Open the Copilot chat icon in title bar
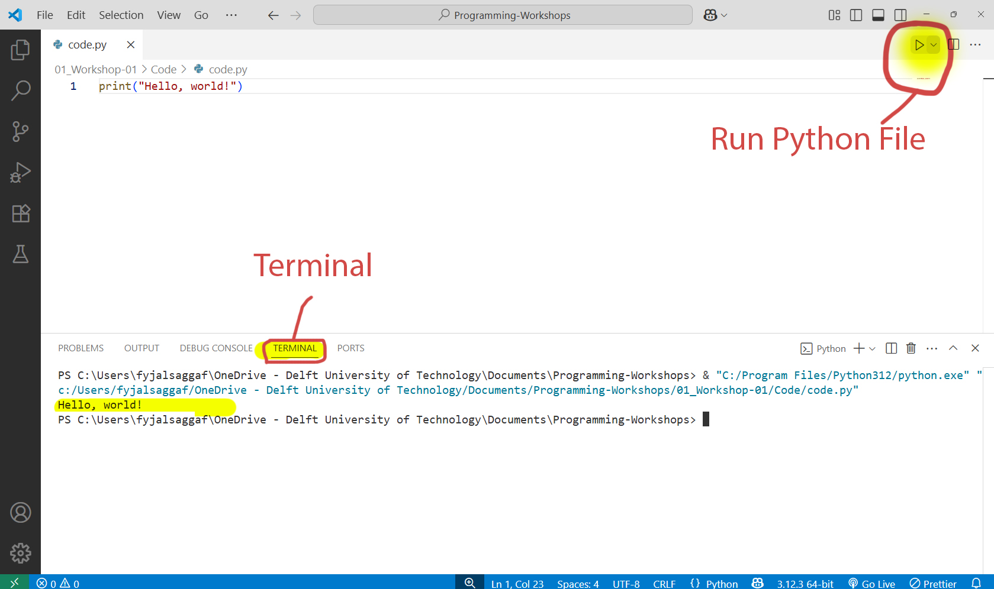This screenshot has width=994, height=589. pyautogui.click(x=710, y=15)
